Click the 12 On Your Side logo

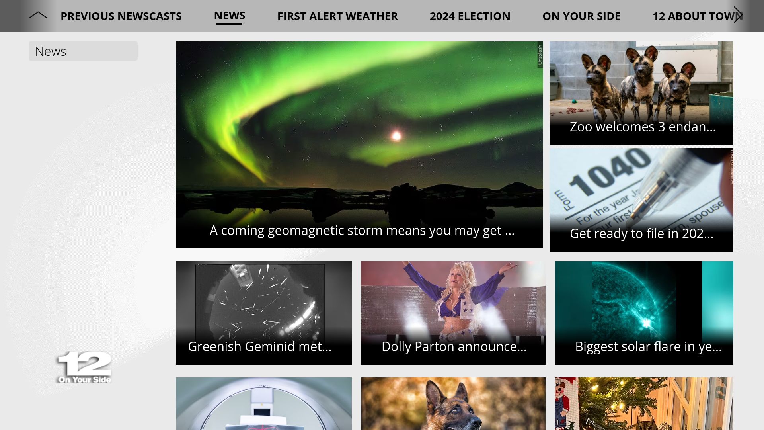click(84, 367)
